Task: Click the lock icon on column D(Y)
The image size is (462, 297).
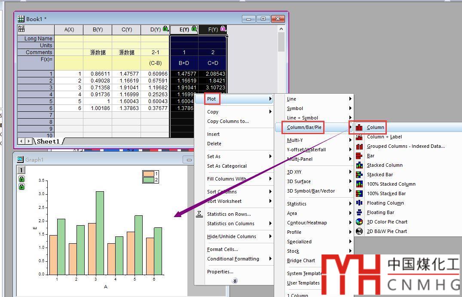Action: coord(165,28)
